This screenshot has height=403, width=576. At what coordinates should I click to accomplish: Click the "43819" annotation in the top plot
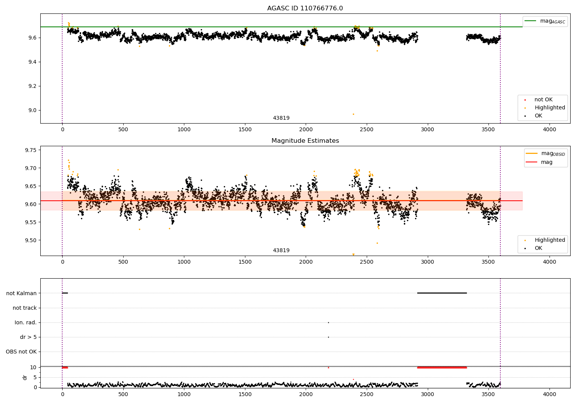tap(281, 118)
